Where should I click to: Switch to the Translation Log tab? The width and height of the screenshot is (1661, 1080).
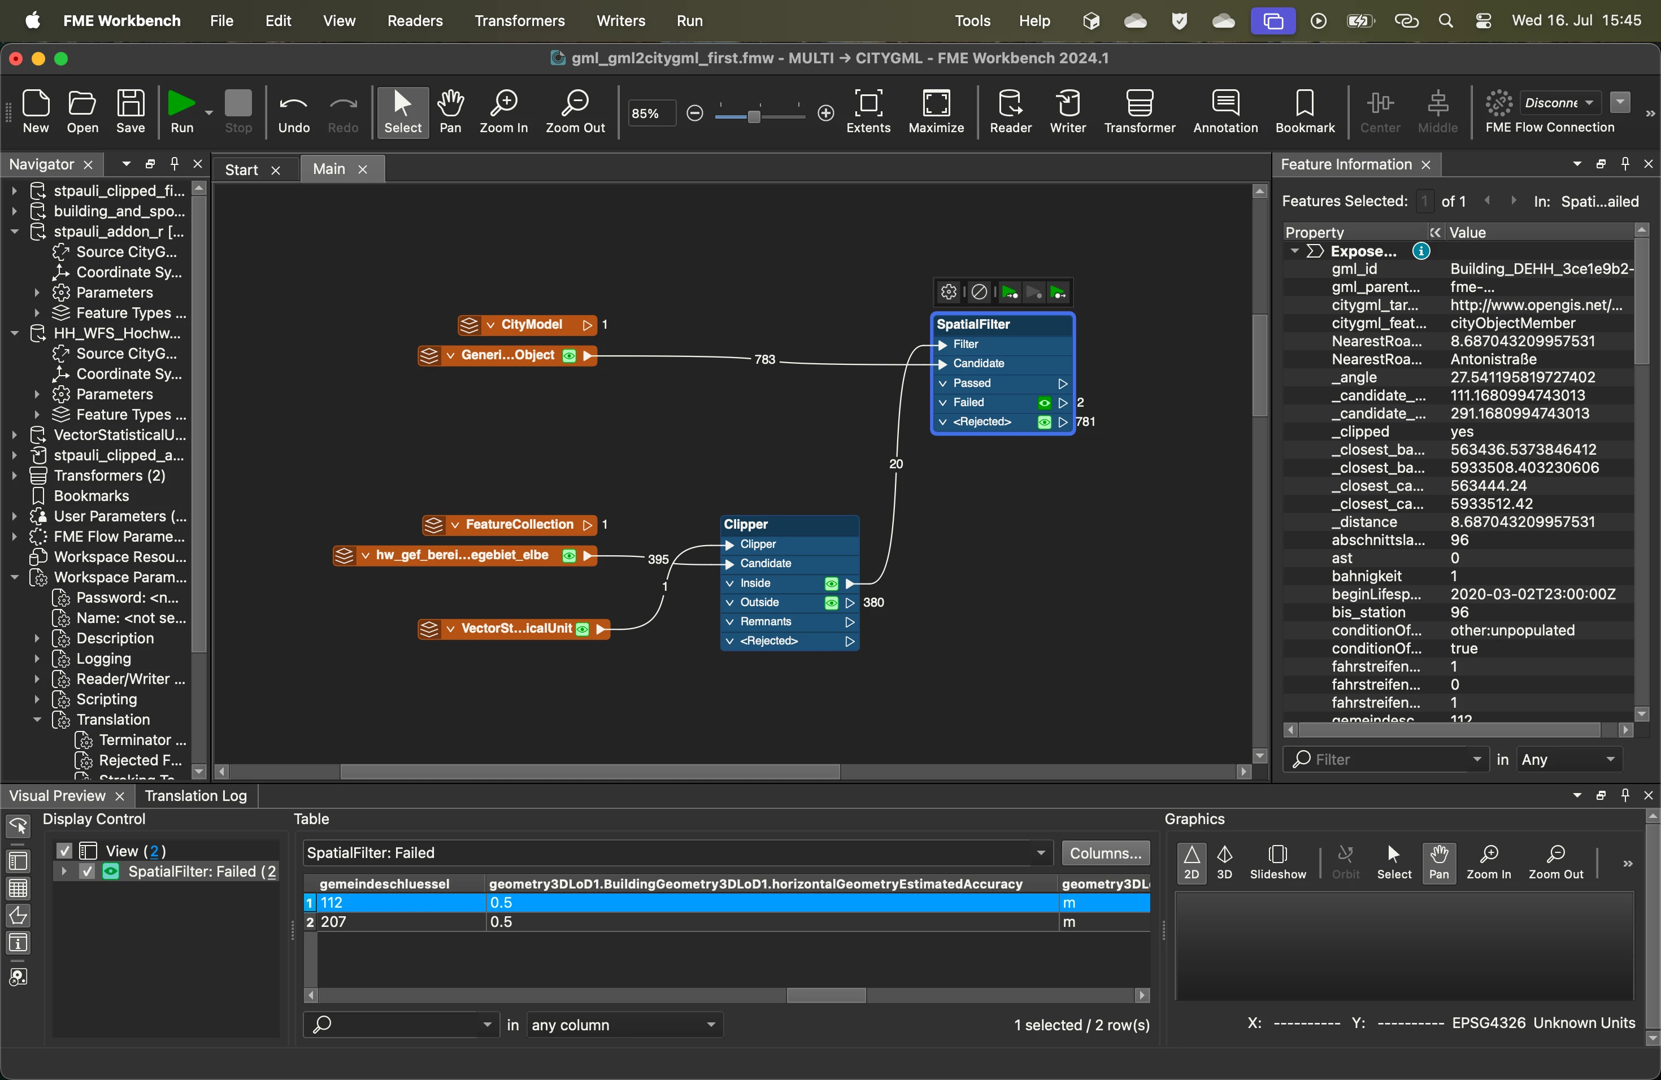point(195,795)
